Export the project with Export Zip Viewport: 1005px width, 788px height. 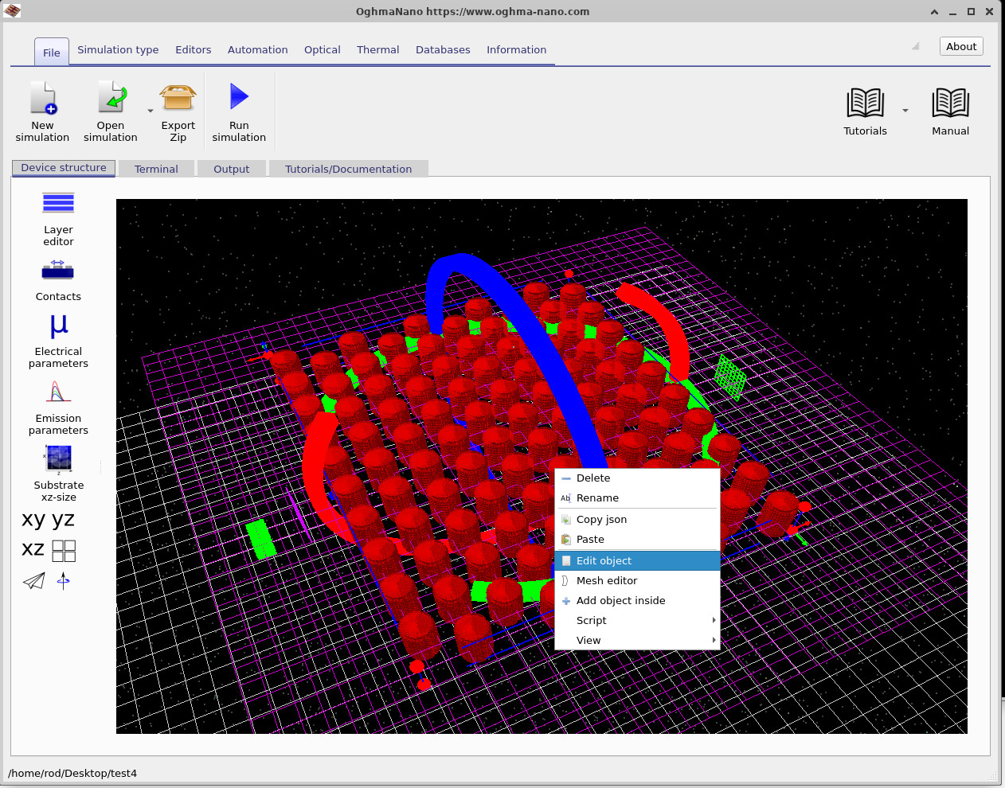click(178, 111)
